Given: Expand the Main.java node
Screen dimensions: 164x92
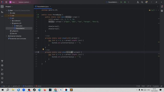Looking at the screenshot, I should coord(13,26).
